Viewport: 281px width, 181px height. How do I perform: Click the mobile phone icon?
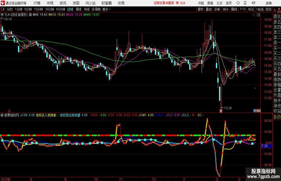tap(245, 3)
